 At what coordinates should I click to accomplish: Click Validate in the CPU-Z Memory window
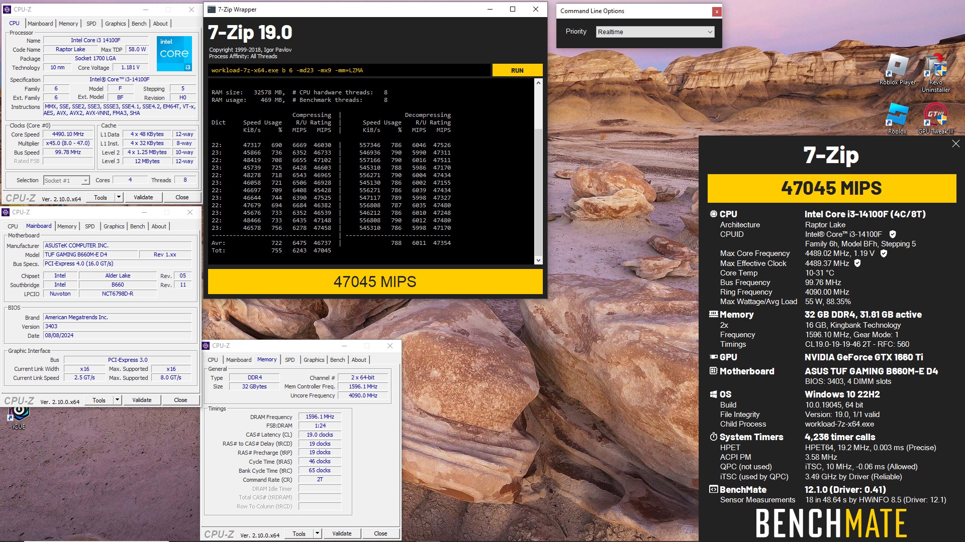point(342,533)
